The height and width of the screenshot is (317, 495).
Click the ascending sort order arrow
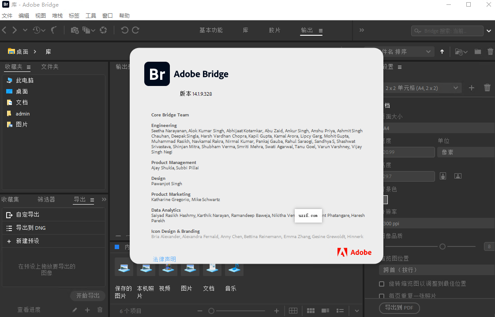[442, 52]
